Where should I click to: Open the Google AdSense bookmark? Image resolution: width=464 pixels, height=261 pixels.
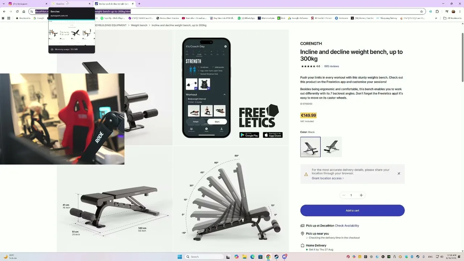coord(297,18)
